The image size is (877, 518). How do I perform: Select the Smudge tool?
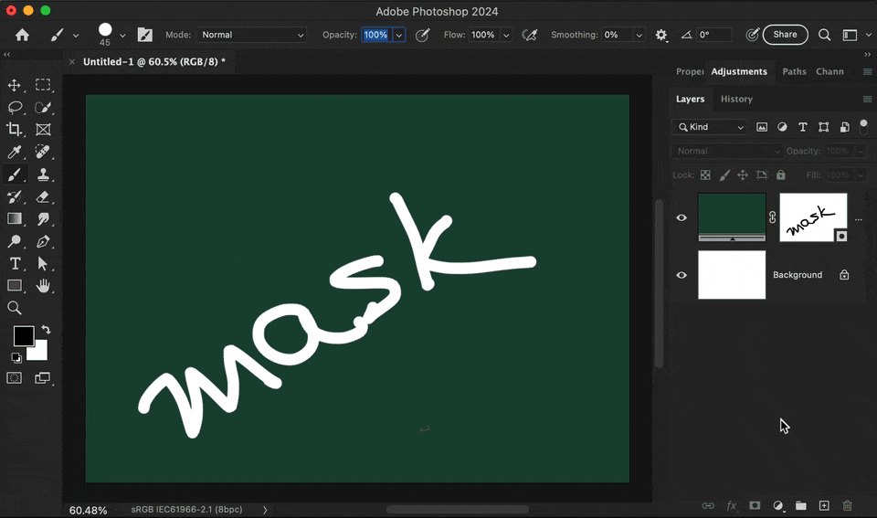43,218
